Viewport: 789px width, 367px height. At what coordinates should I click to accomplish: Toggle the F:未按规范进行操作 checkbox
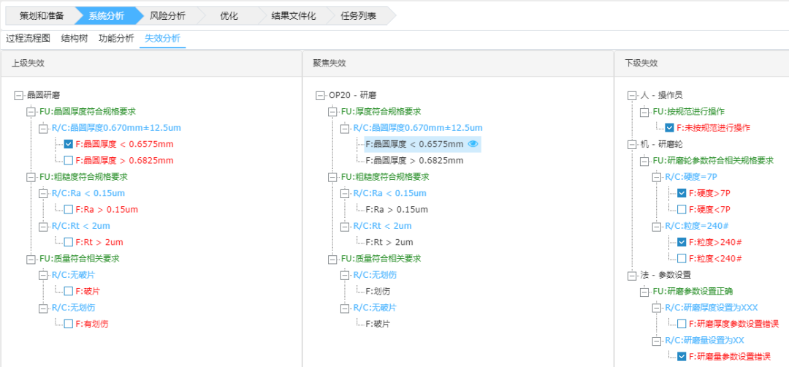(669, 128)
